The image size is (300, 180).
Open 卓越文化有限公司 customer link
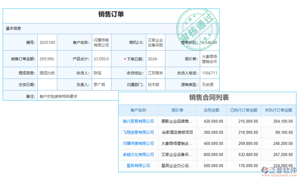[138, 155]
